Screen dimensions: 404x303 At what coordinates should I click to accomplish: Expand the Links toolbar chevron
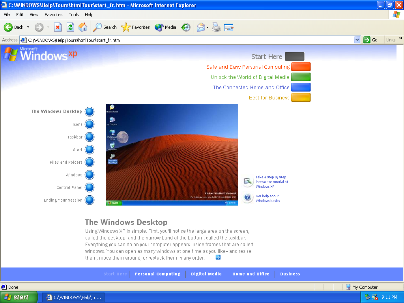tap(400, 38)
